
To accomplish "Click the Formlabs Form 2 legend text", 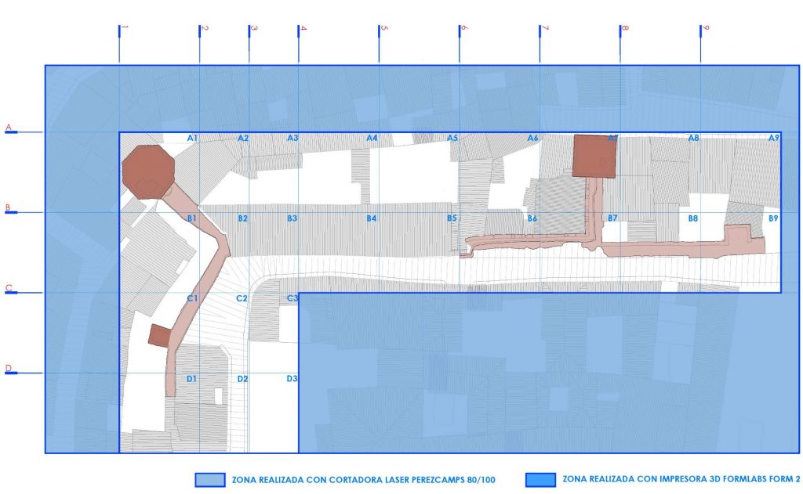I will tap(680, 480).
